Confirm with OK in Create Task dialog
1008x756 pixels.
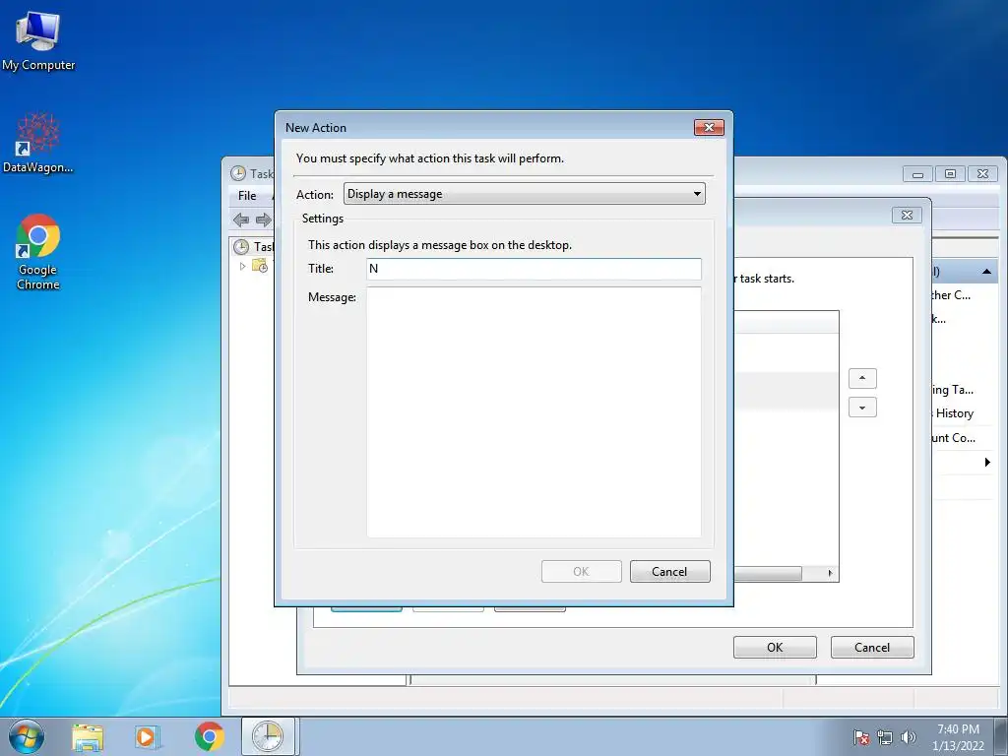(775, 648)
